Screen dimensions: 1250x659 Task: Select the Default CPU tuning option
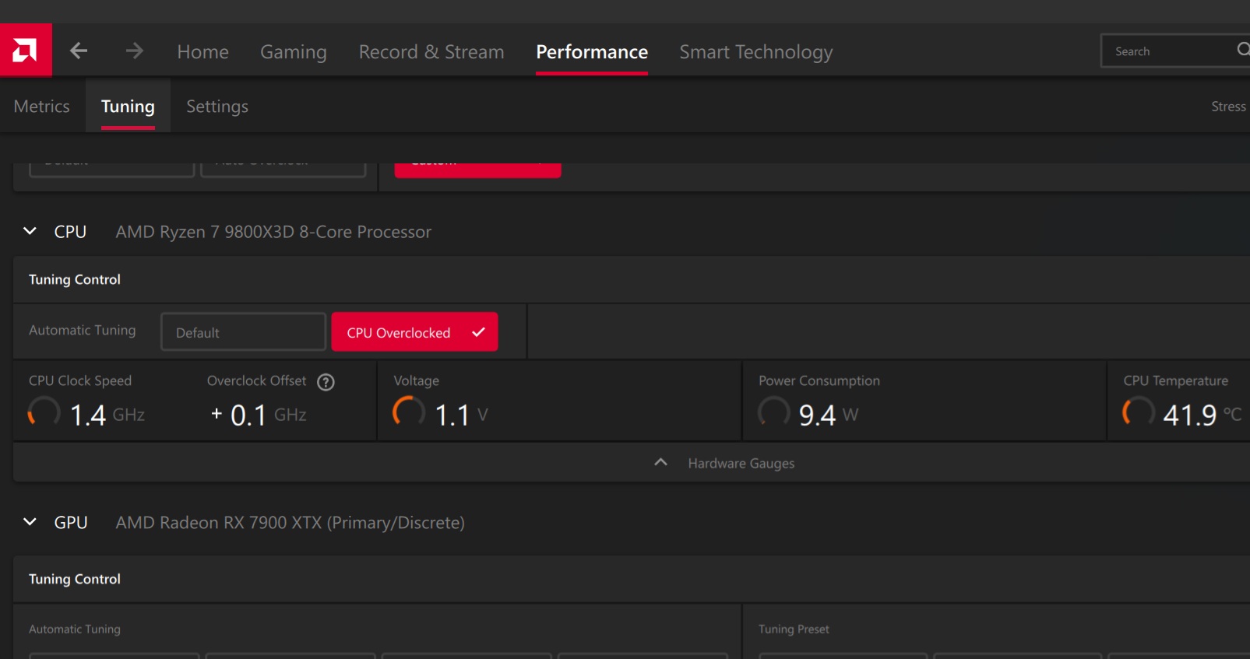(243, 332)
